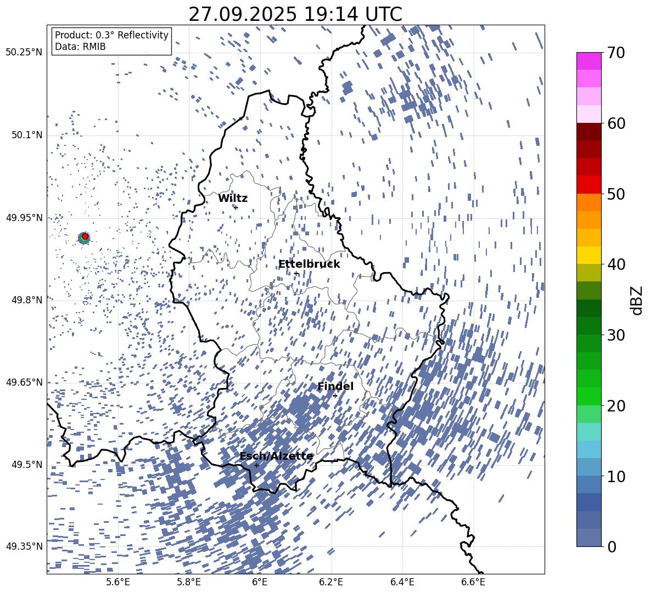Click the bright red colorbar segment above 50
Image resolution: width=650 pixels, height=593 pixels.
click(589, 185)
